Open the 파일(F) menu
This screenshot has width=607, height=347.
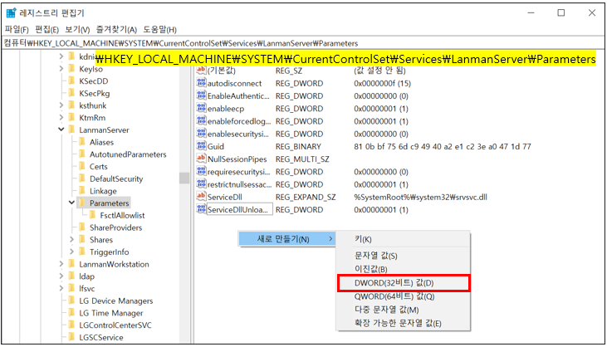click(x=17, y=29)
